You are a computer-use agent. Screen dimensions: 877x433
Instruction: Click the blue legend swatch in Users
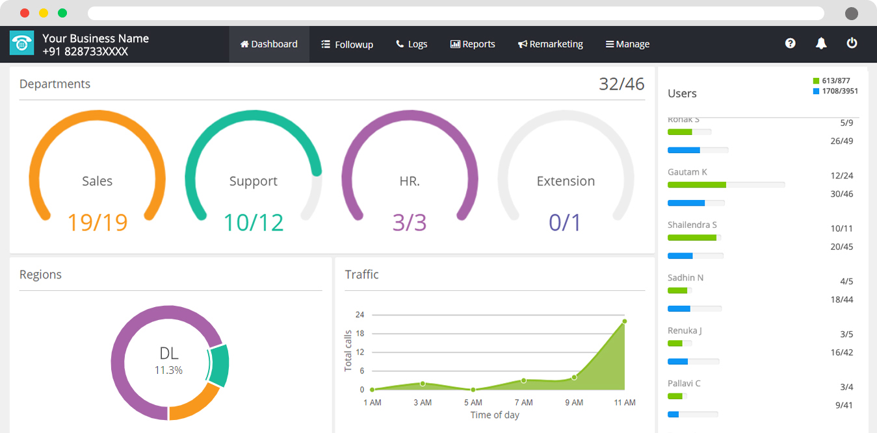tap(816, 92)
